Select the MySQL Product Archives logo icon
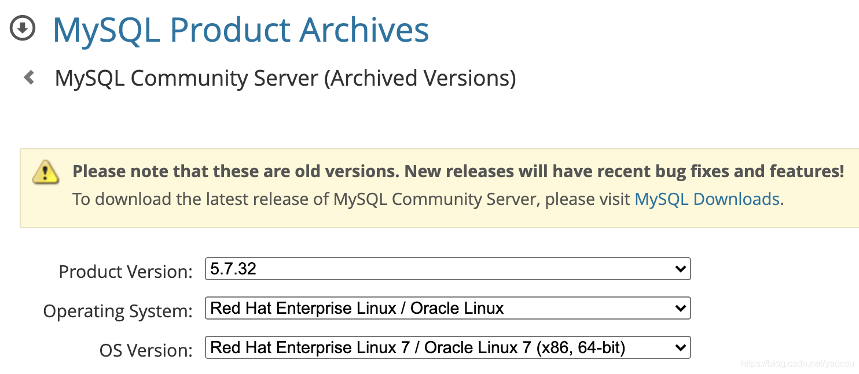The height and width of the screenshot is (374, 859). (x=21, y=28)
